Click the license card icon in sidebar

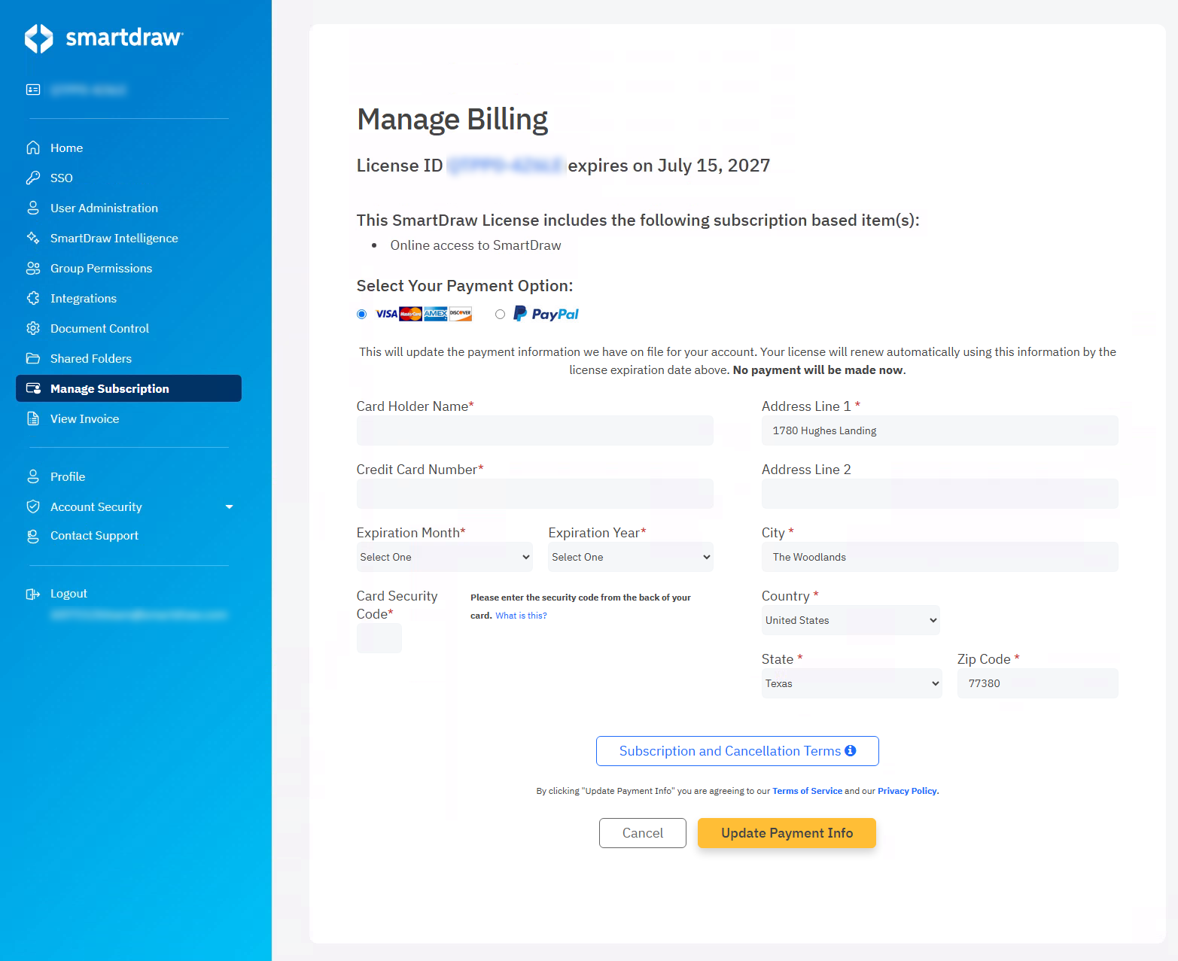(33, 90)
